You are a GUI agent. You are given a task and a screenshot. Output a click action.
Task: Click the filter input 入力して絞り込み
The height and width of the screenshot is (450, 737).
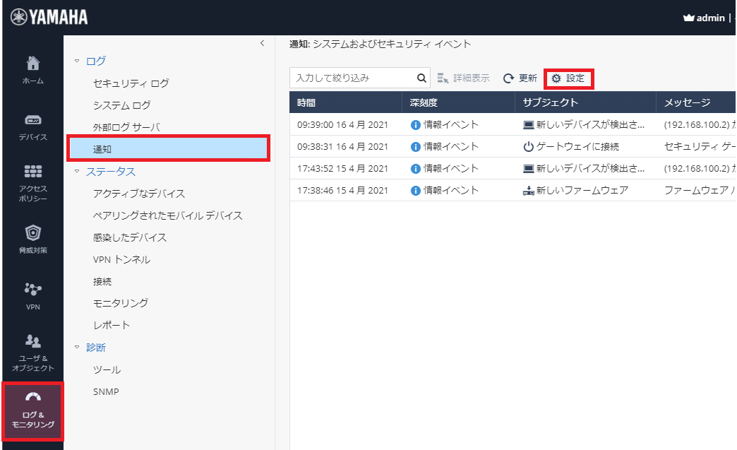point(352,78)
